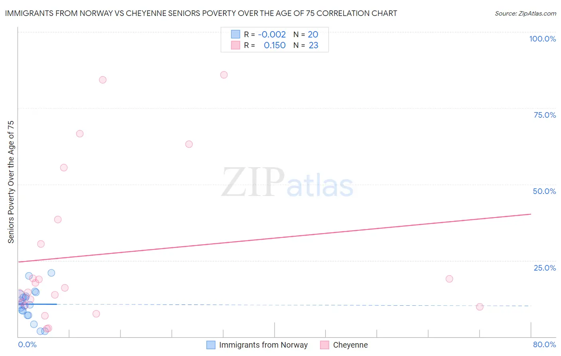Click the far-right pink point near 10%
The height and width of the screenshot is (356, 561).
tap(480, 307)
